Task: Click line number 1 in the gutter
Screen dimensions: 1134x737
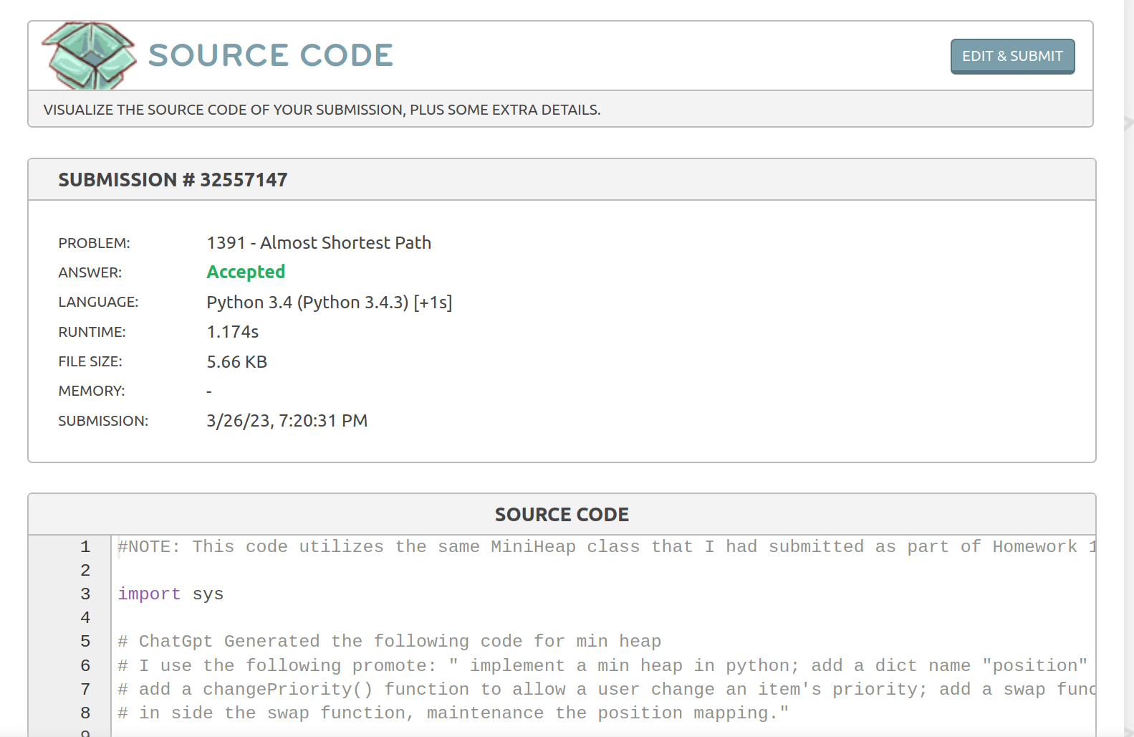Action: (85, 547)
